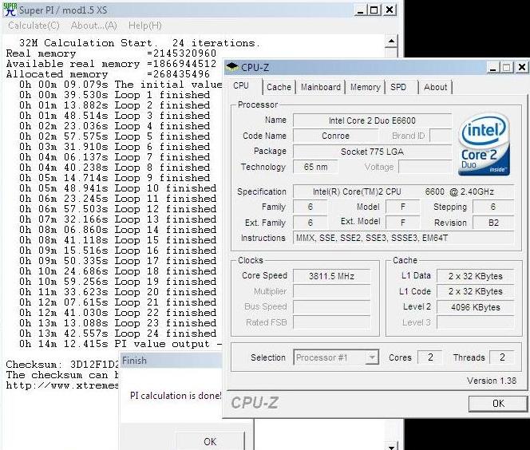Screen dimensions: 530x450
Task: Click the Technology field 65 nm
Action: pyautogui.click(x=315, y=167)
